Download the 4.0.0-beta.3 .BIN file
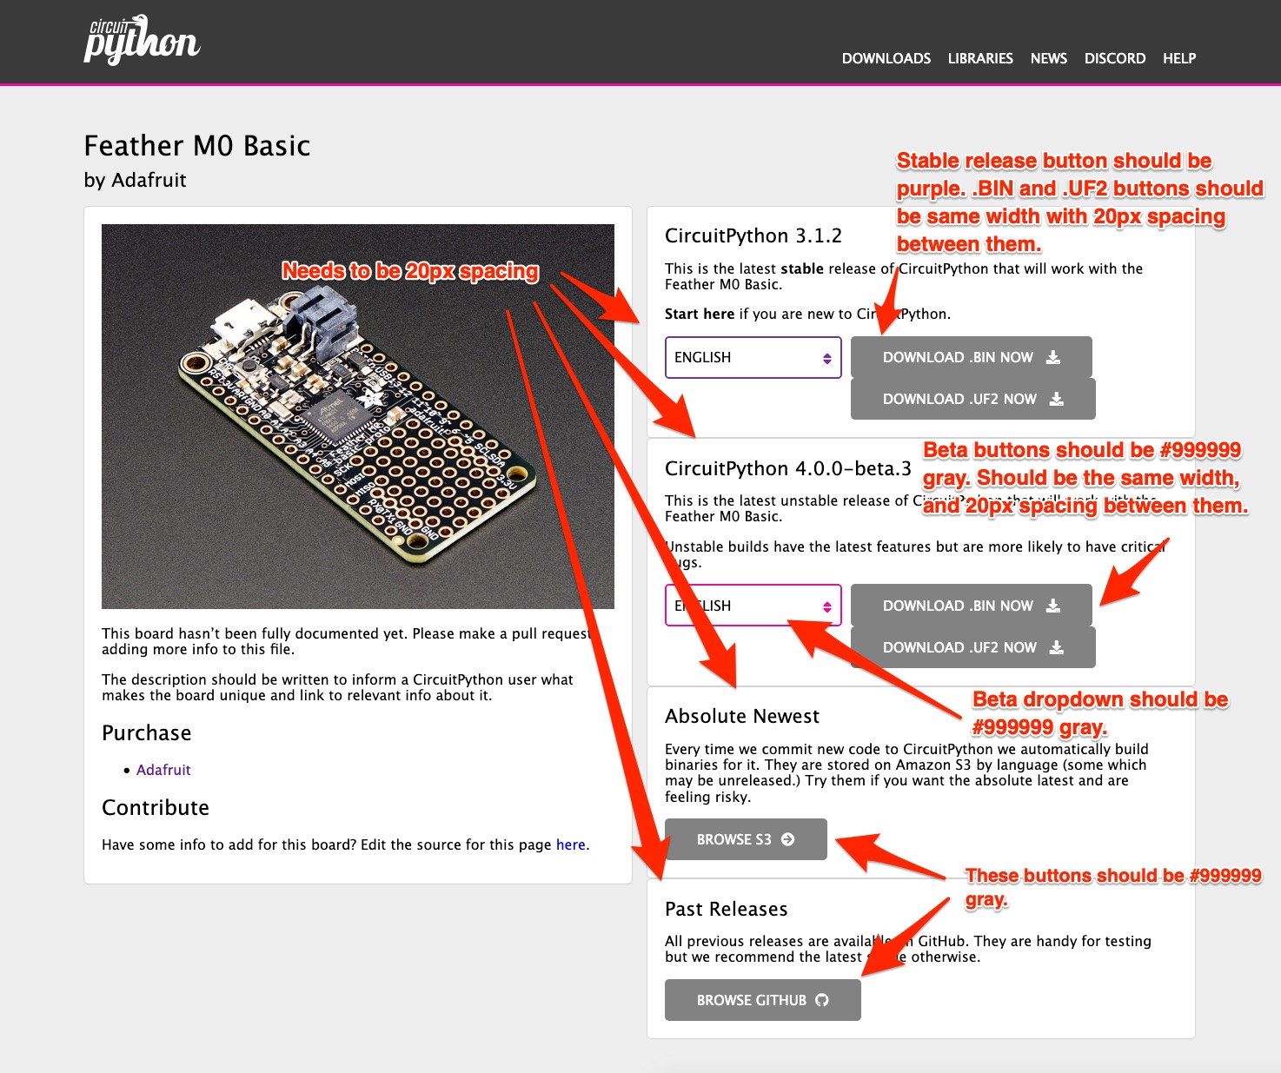 click(972, 605)
